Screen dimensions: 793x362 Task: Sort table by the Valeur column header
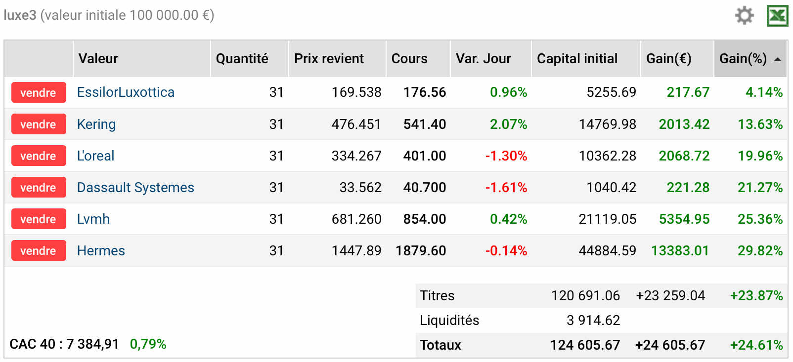pos(142,59)
